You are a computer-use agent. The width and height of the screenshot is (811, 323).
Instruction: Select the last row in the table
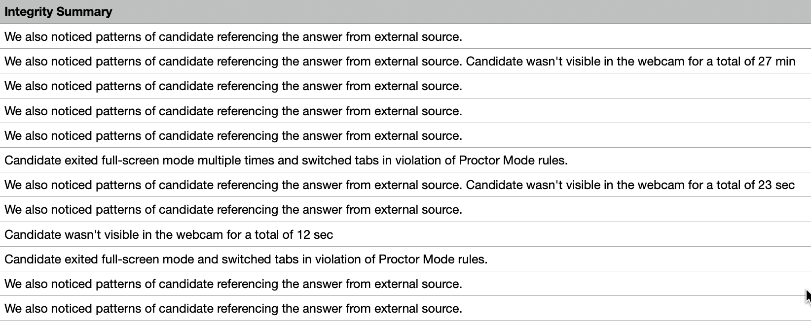coord(233,309)
